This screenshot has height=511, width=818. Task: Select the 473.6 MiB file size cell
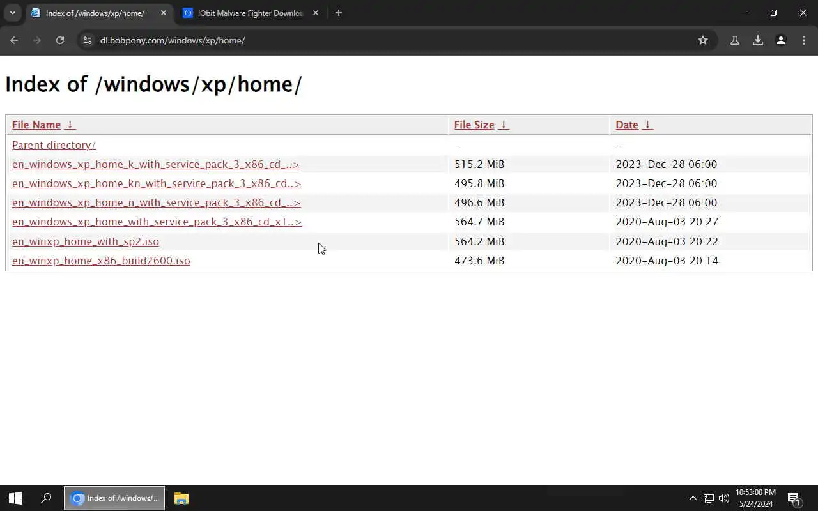479,261
